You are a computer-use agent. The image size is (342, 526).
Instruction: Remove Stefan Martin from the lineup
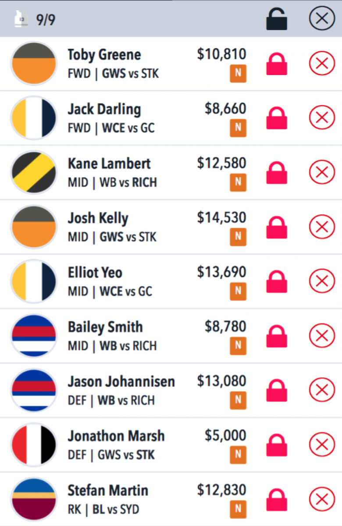pos(322,499)
